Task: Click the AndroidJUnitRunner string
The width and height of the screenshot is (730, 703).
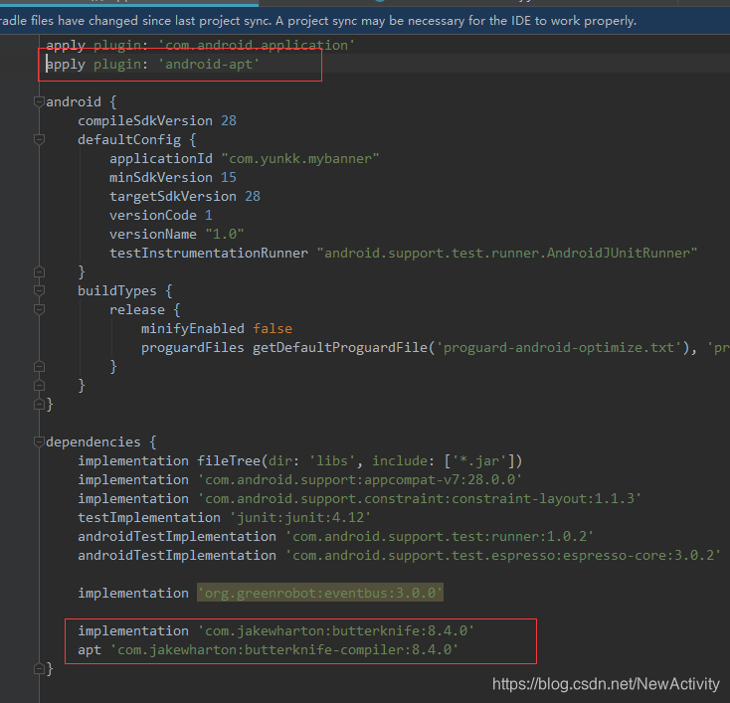Action: coord(507,253)
